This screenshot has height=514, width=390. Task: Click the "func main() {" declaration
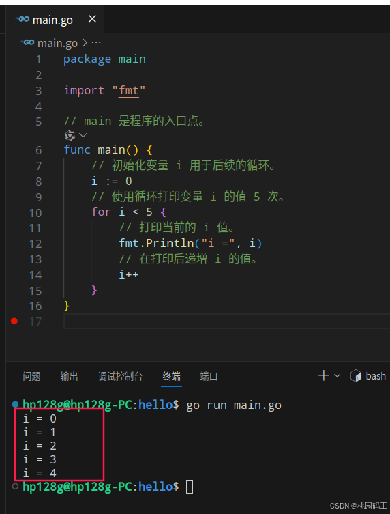[x=108, y=149]
